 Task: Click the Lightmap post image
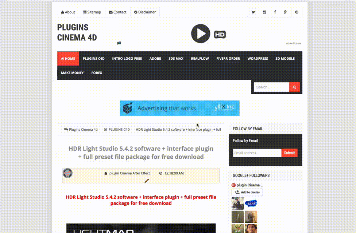pyautogui.click(x=141, y=228)
